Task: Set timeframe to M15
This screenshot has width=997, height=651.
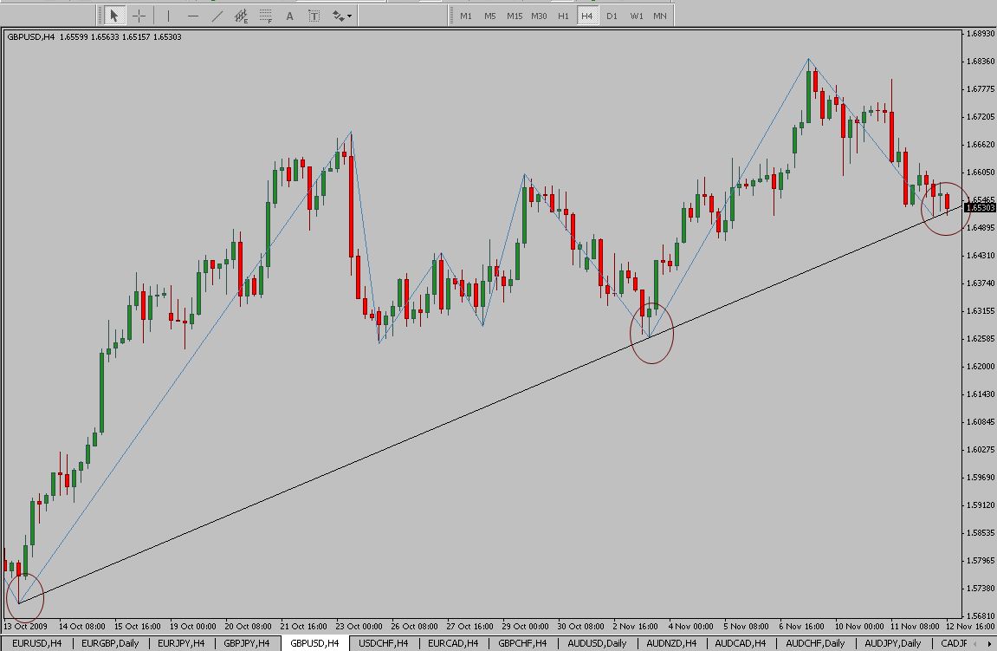Action: 515,16
